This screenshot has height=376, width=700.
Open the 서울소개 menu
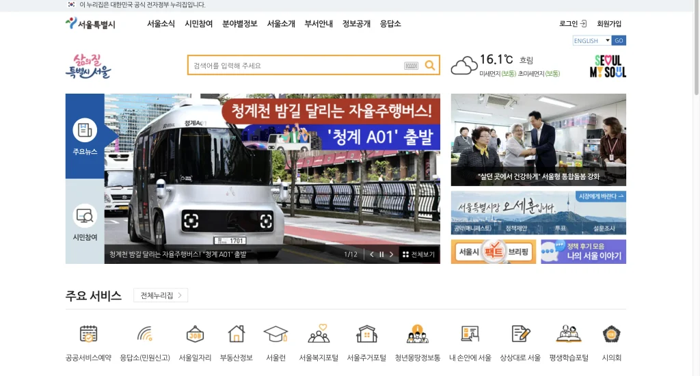click(x=281, y=24)
